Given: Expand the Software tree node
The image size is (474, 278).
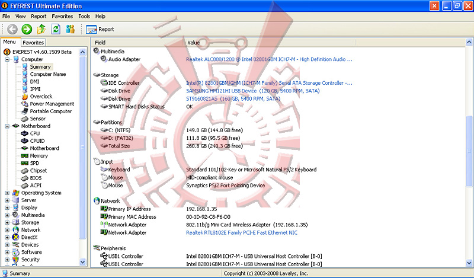Looking at the screenshot, I should 7,253.
